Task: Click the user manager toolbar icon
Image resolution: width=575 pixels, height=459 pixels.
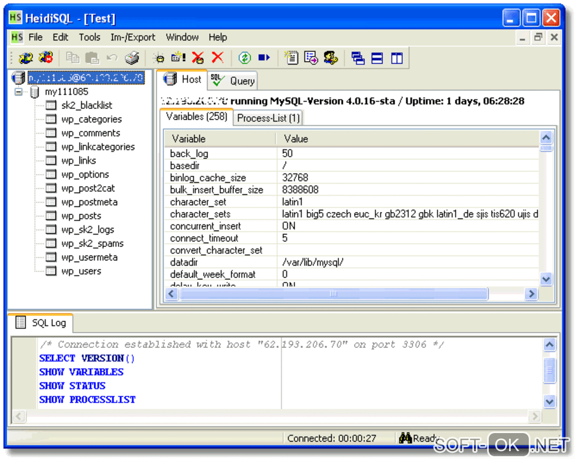Action: click(x=331, y=58)
